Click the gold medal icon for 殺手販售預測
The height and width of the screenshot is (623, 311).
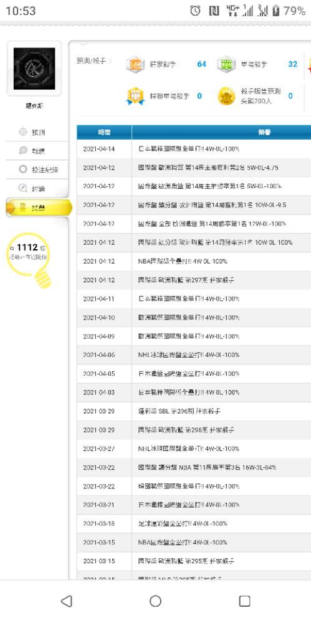point(226,96)
